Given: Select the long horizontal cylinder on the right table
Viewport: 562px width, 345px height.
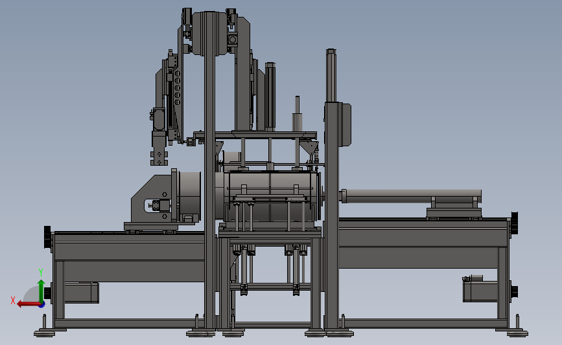Looking at the screenshot, I should tap(411, 196).
